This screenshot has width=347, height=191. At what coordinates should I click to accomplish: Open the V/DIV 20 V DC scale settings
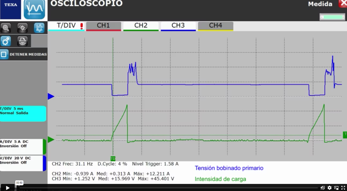pos(22,163)
